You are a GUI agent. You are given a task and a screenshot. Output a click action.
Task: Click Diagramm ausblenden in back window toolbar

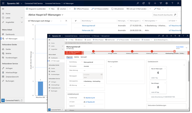point(36,9)
